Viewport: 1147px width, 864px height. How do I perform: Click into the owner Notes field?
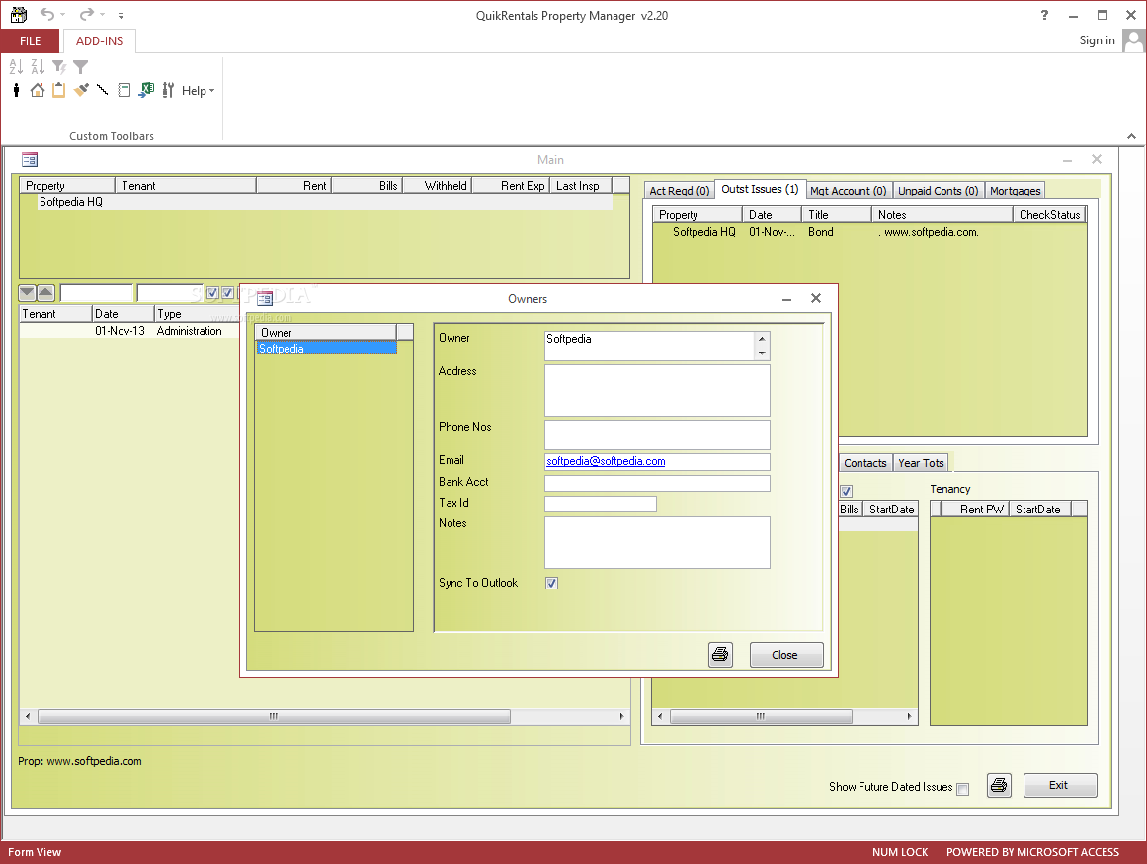click(657, 542)
